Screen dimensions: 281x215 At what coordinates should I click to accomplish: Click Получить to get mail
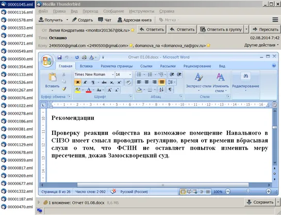(x=51, y=20)
